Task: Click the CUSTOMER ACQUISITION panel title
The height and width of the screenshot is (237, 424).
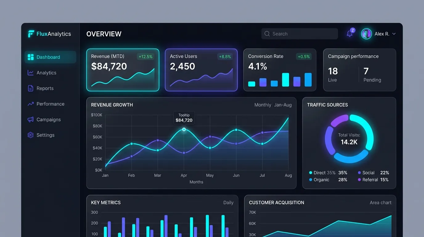Action: (276, 203)
